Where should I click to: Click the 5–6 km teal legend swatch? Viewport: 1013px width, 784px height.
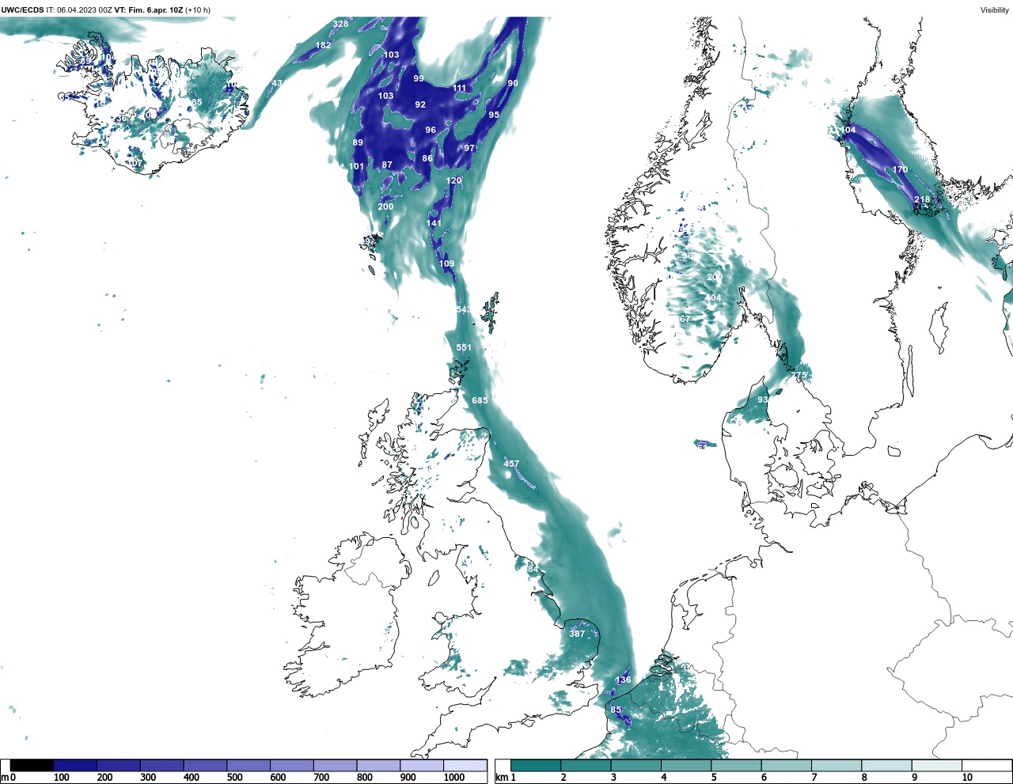[737, 766]
